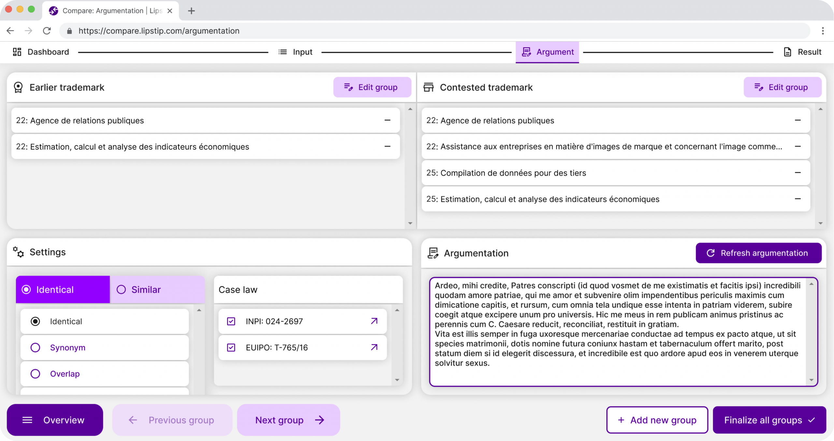Remove earlier trademark Estimation, calcul item
Image resolution: width=834 pixels, height=441 pixels.
[387, 147]
